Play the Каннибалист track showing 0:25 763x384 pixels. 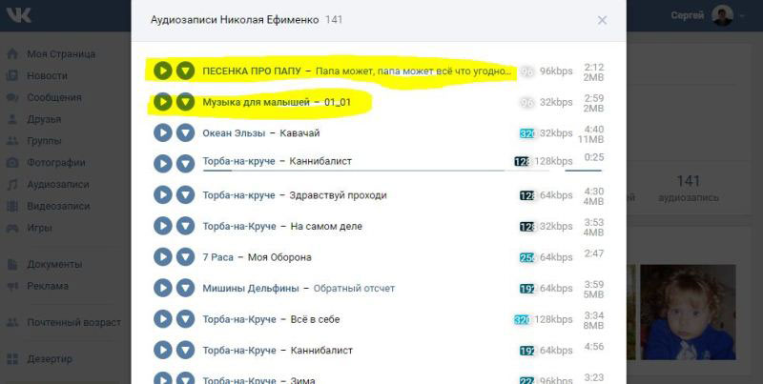[163, 164]
